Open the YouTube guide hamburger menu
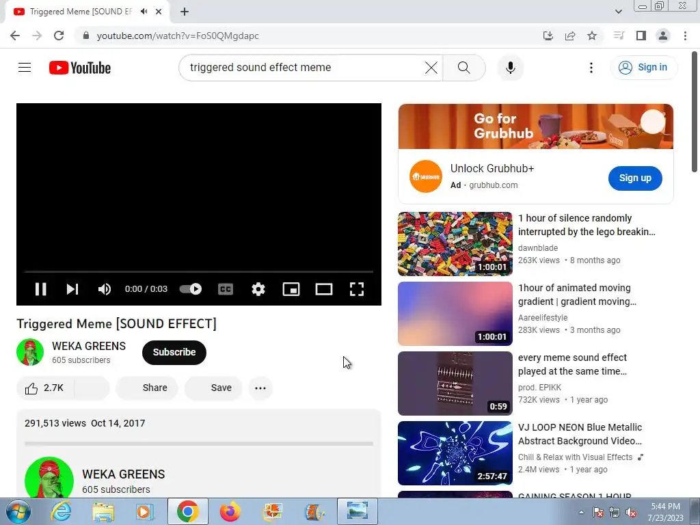This screenshot has height=525, width=700. pos(25,68)
